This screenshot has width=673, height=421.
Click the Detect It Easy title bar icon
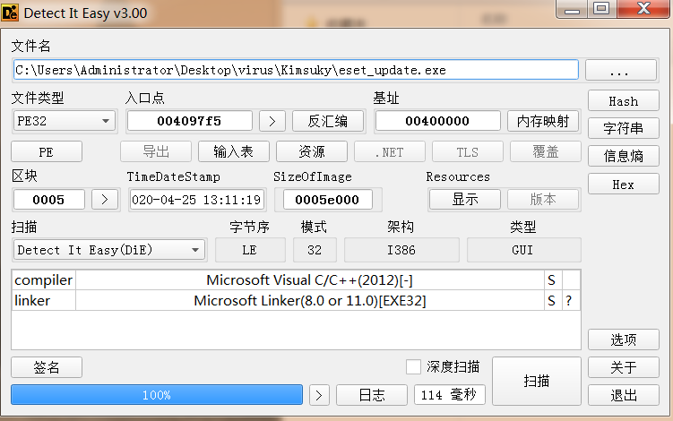pyautogui.click(x=10, y=13)
